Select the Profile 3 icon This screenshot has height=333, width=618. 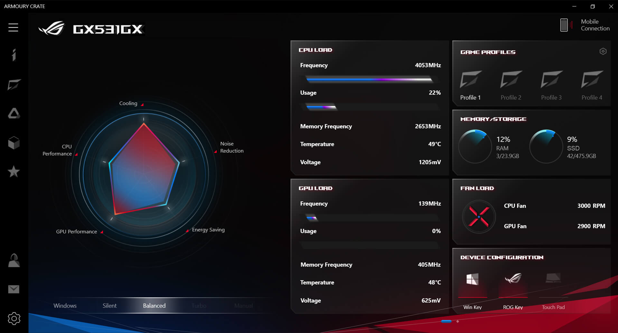point(551,79)
